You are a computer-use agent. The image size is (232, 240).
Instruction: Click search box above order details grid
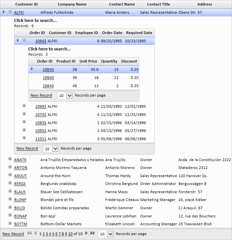tap(49, 49)
